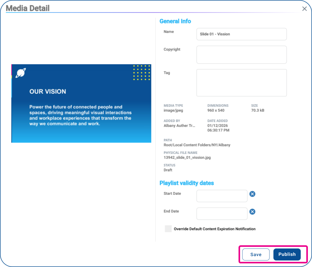
Task: Close the Media Detail dialog
Action: 304,9
